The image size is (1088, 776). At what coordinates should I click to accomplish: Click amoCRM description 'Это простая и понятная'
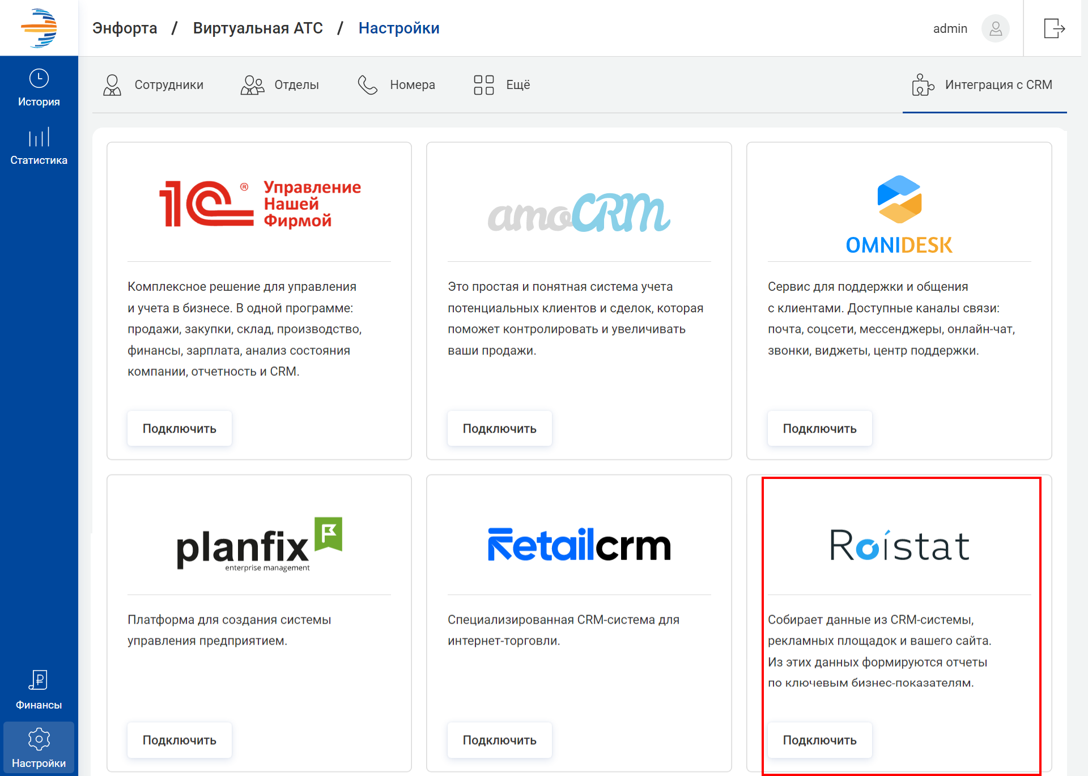[x=575, y=319]
